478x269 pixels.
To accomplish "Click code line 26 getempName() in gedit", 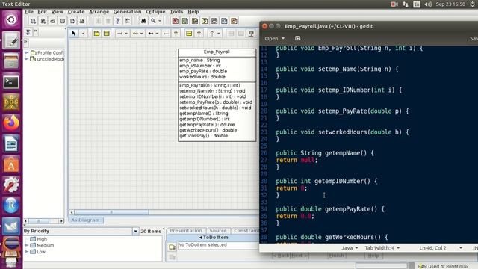I will click(325, 153).
